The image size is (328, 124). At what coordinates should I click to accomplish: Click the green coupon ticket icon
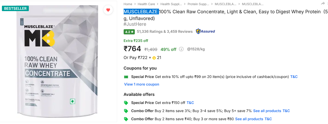click(x=126, y=77)
